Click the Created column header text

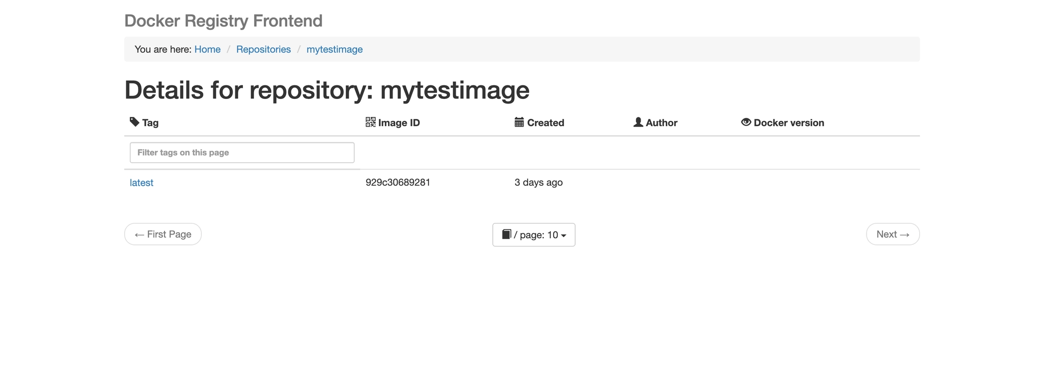tap(545, 123)
